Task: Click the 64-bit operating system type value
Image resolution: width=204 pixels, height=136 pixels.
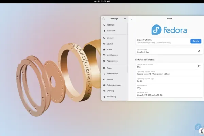Action: click(x=140, y=81)
